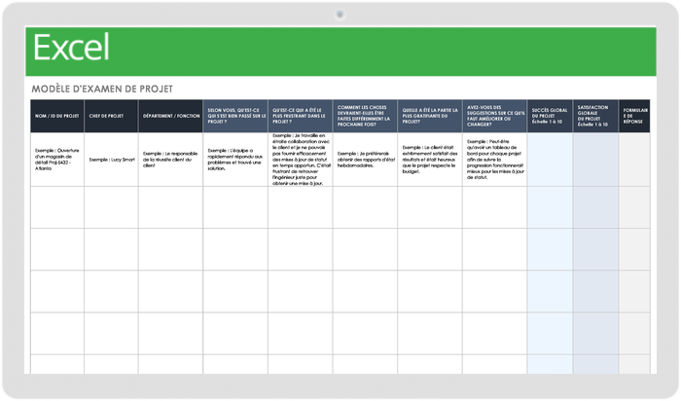Select the 'Nom / ID du projet' header
Screen dimensions: 681x401
pos(57,116)
